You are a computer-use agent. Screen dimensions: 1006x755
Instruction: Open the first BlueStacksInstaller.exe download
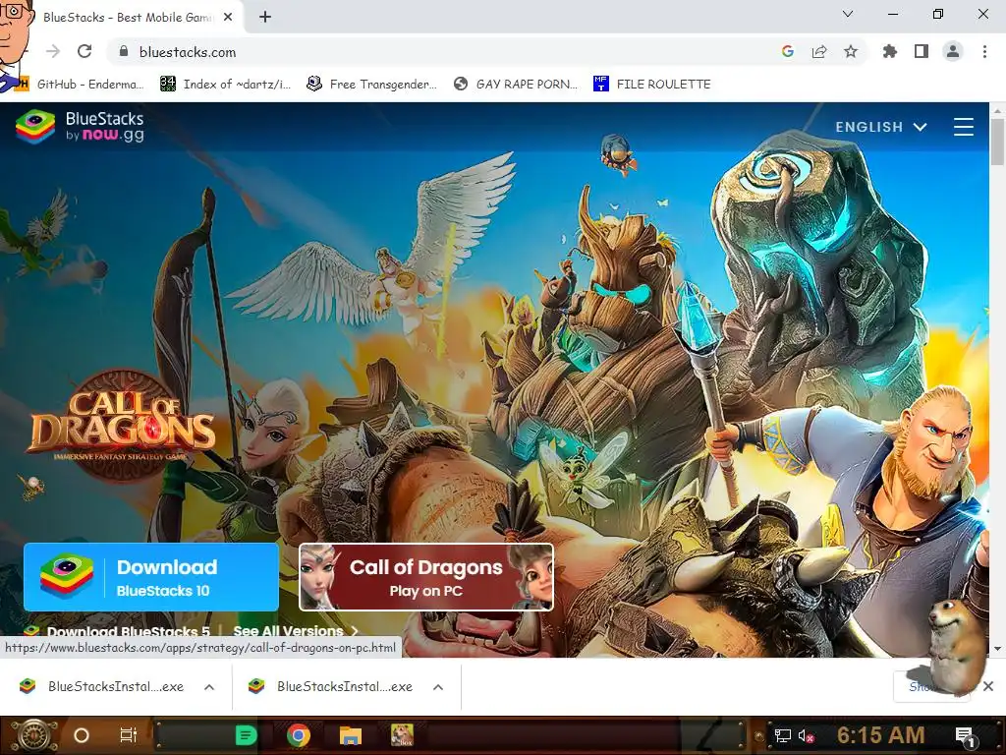click(x=102, y=687)
